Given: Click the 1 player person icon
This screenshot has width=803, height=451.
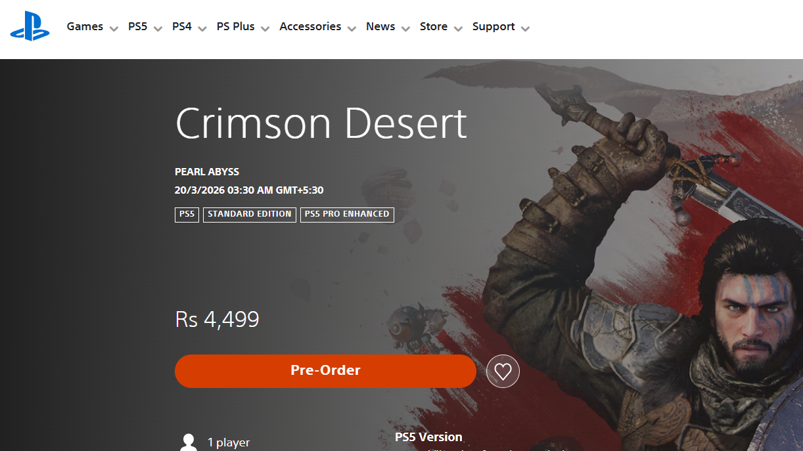Looking at the screenshot, I should (x=189, y=442).
